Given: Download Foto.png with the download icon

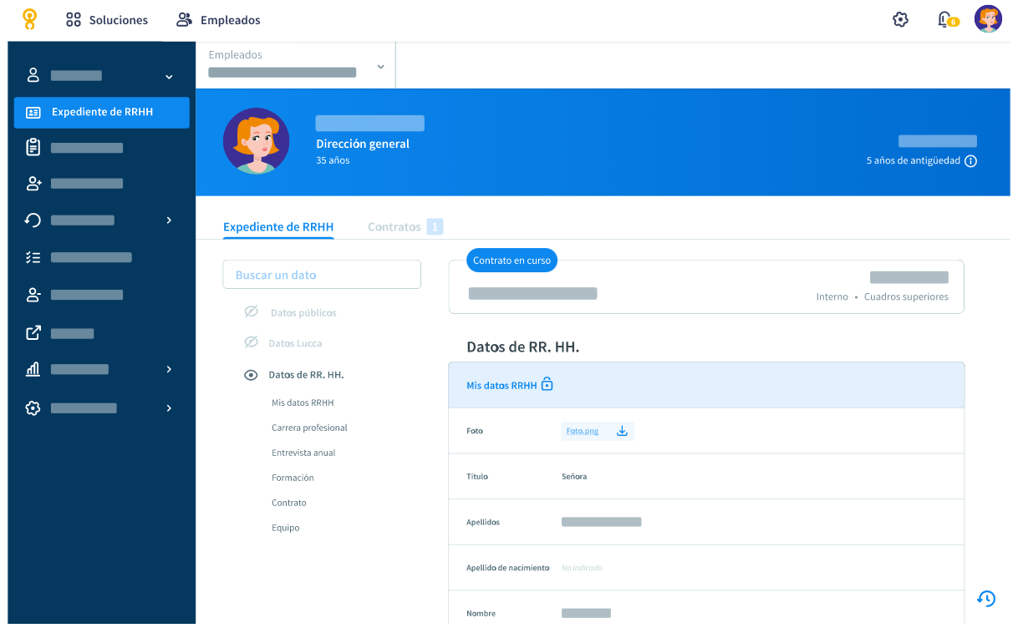Looking at the screenshot, I should point(622,431).
